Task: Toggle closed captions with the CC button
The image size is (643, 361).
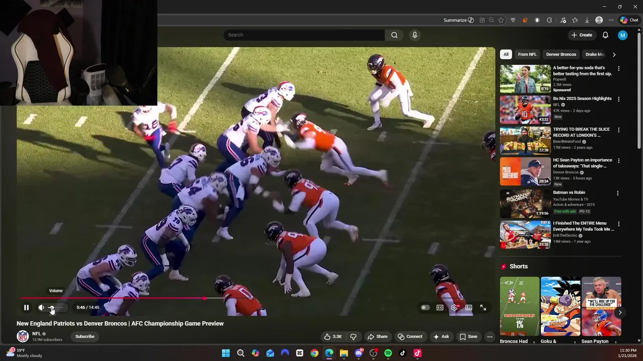Action: [440, 307]
